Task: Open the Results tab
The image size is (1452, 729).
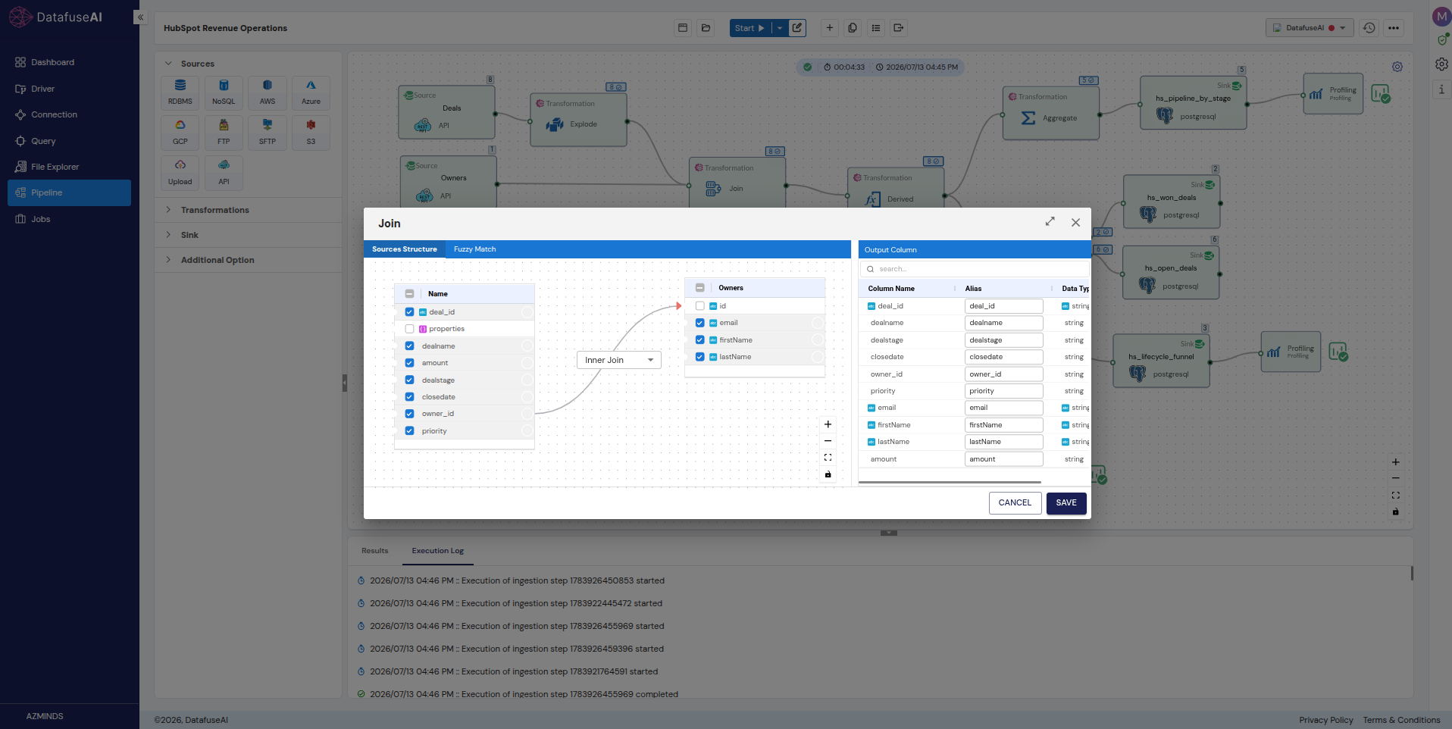Action: coord(374,551)
